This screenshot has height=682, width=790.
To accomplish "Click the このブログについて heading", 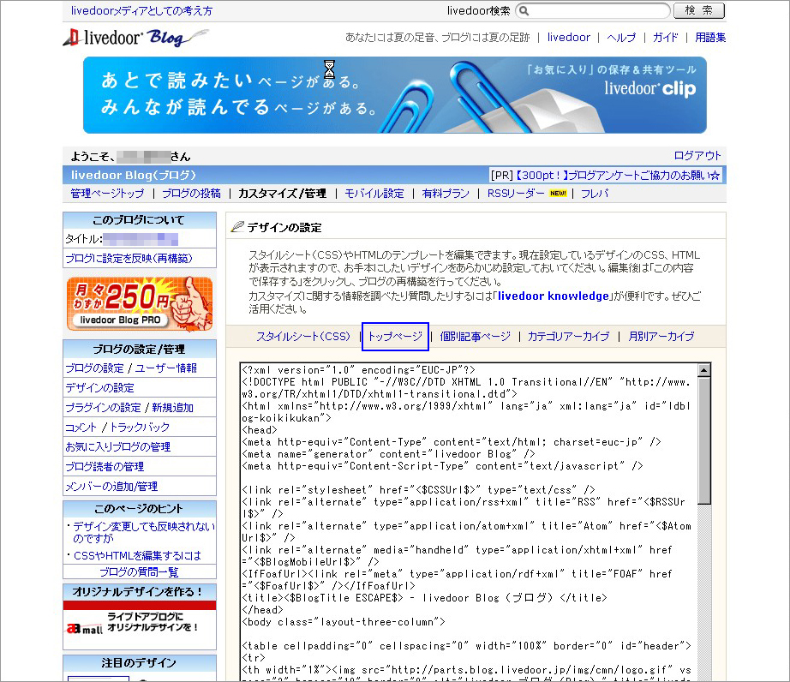I will (x=139, y=220).
